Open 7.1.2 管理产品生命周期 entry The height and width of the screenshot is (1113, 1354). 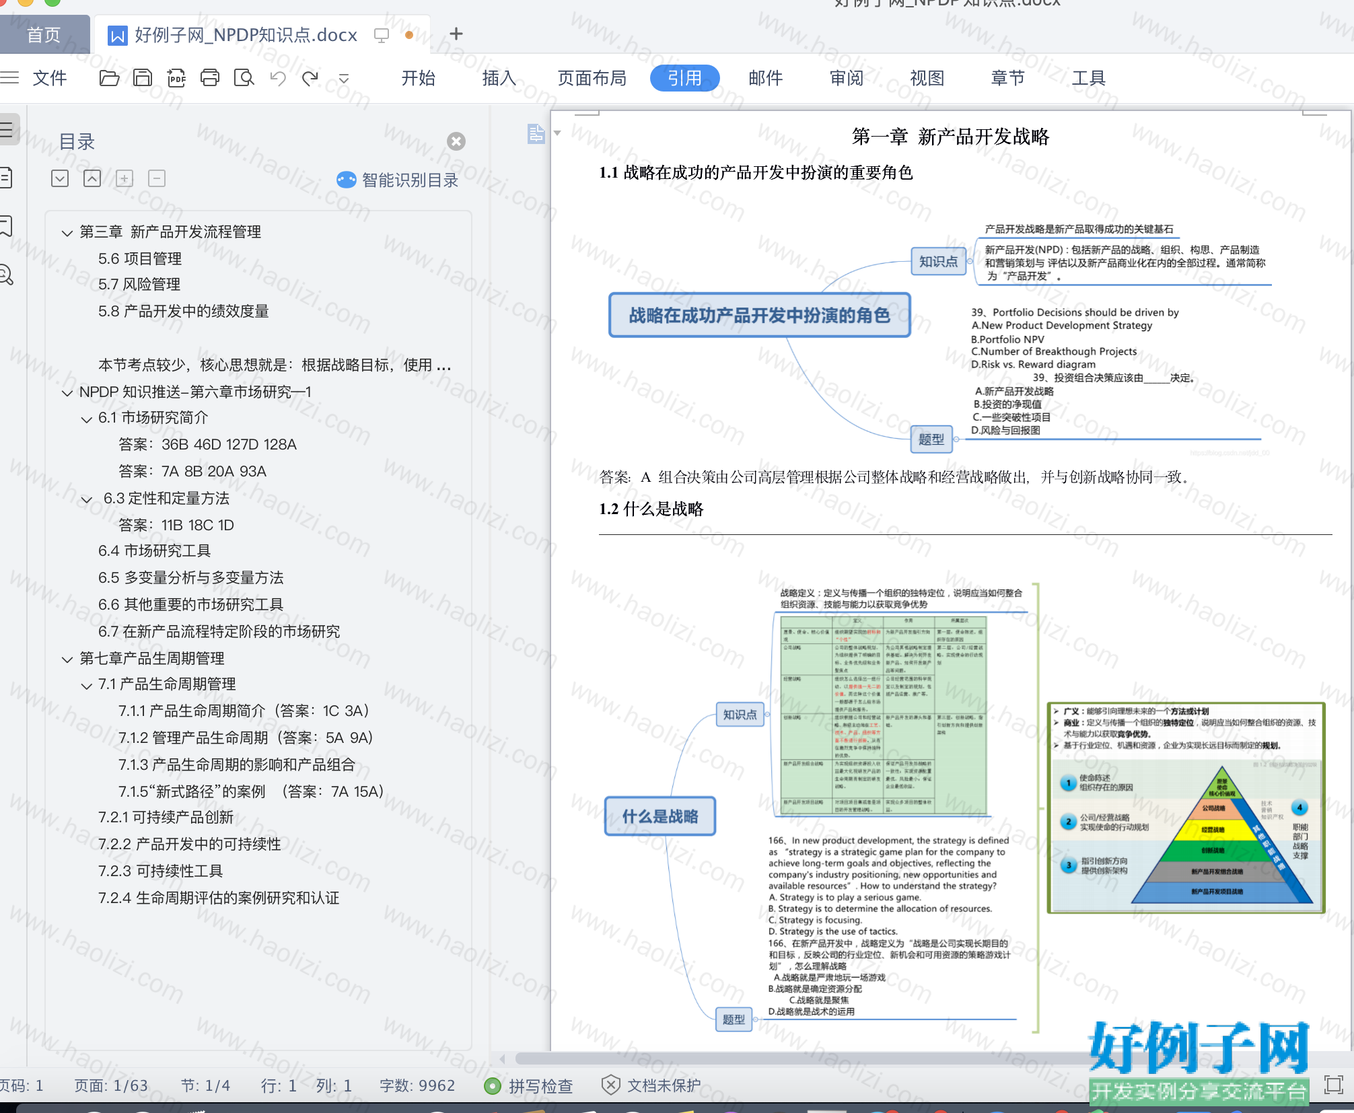[246, 738]
